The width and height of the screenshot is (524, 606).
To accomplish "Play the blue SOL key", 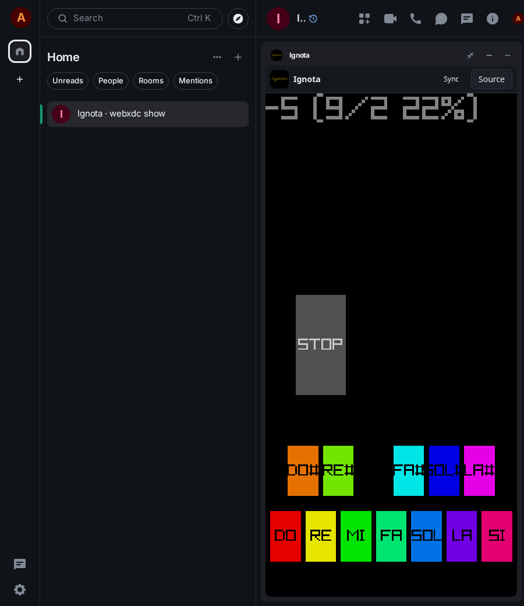I will (x=426, y=536).
